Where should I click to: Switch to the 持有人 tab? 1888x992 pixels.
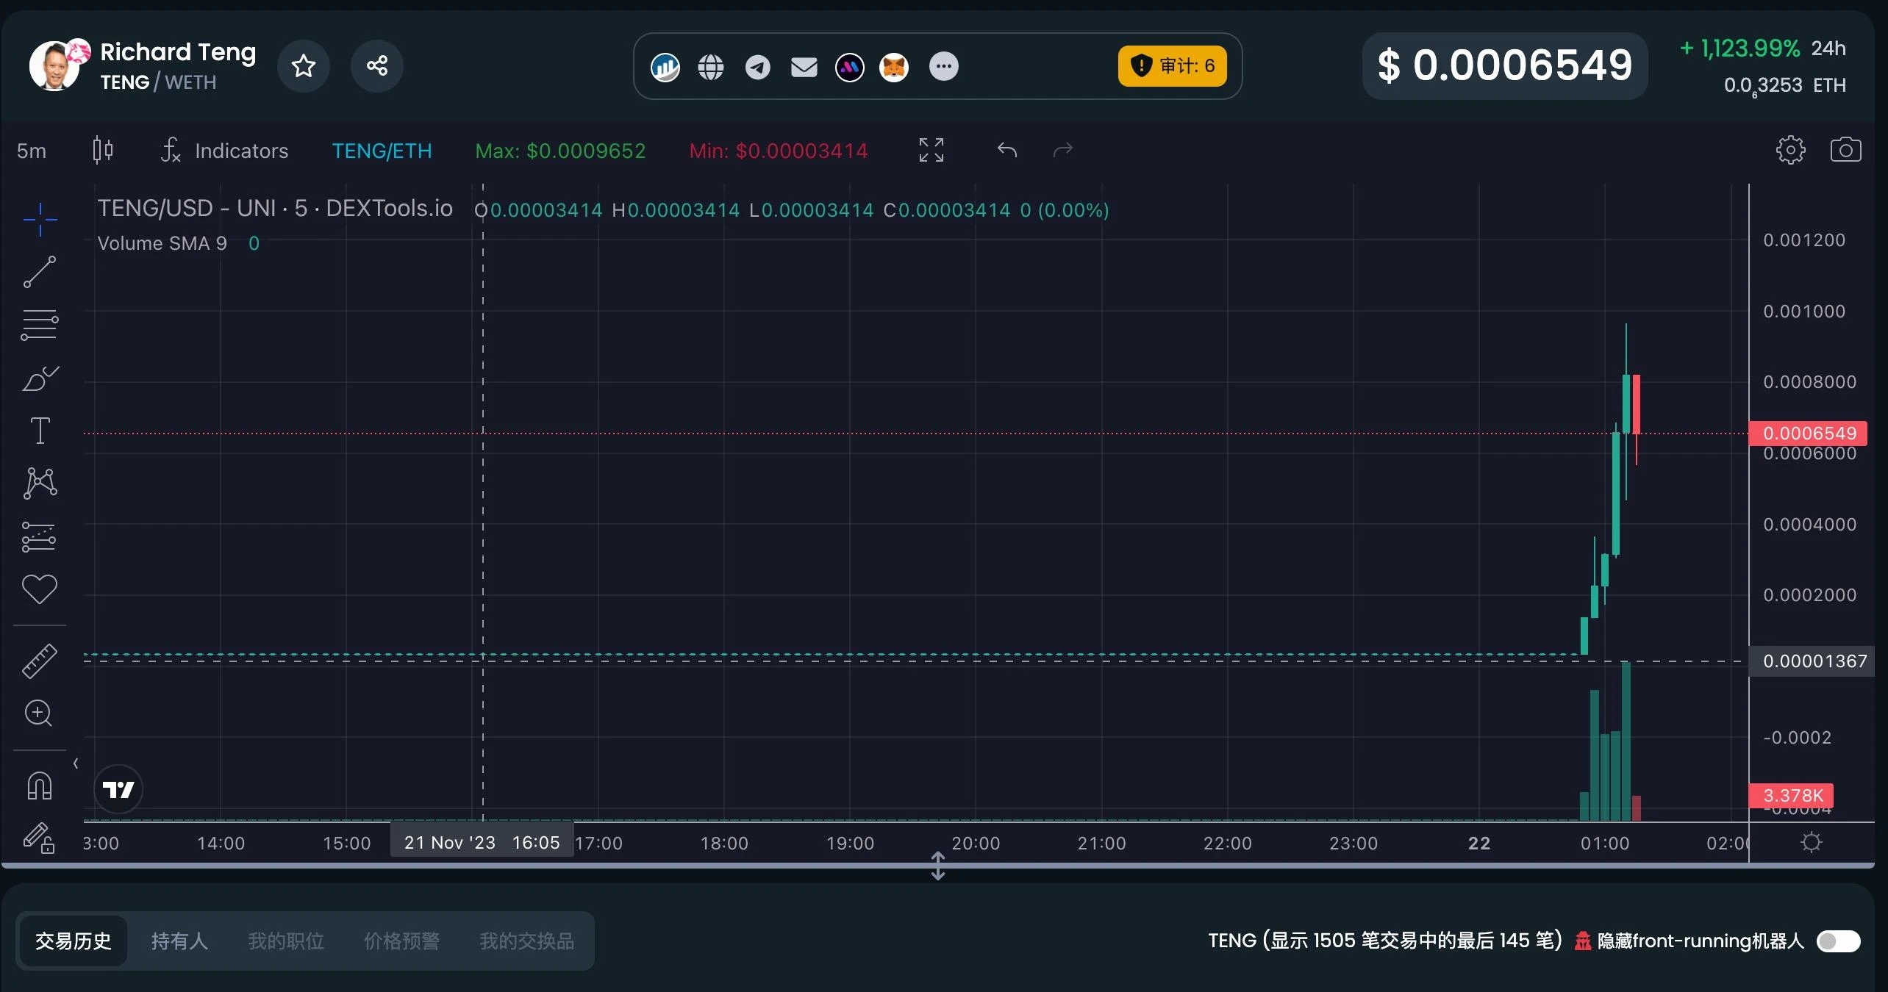179,941
